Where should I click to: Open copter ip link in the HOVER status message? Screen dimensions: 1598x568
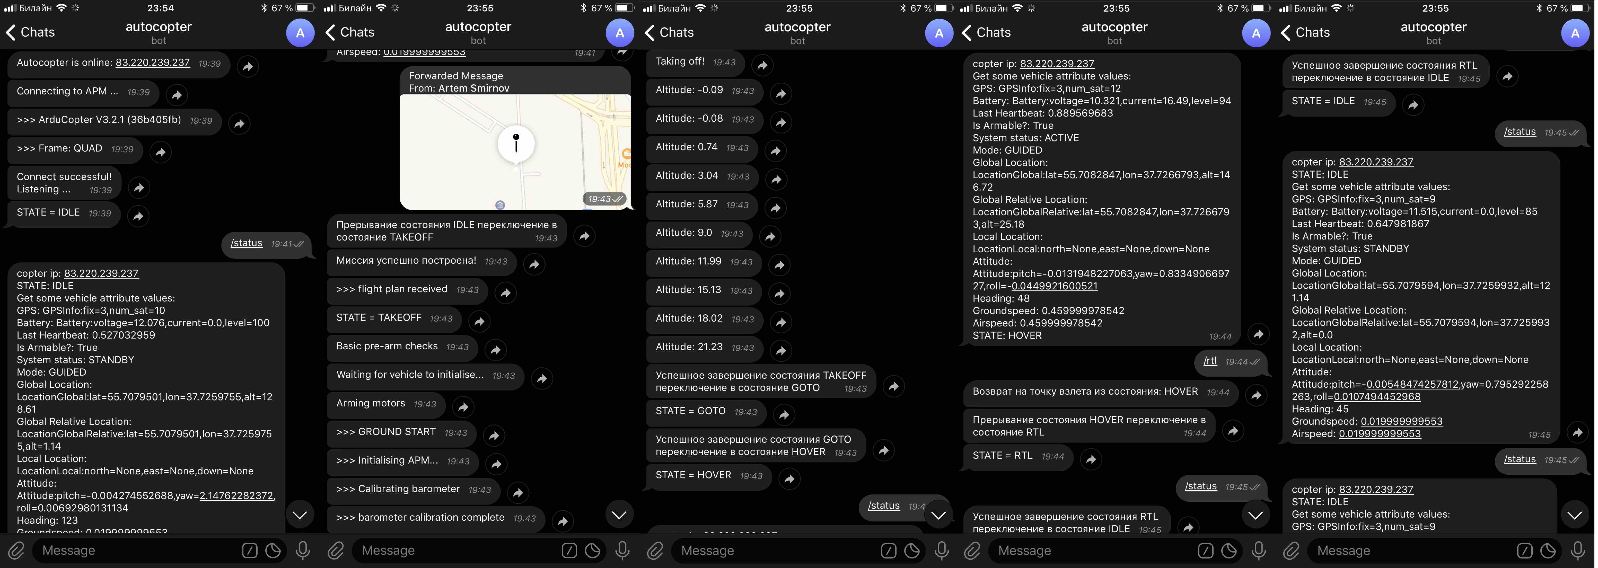point(1057,64)
